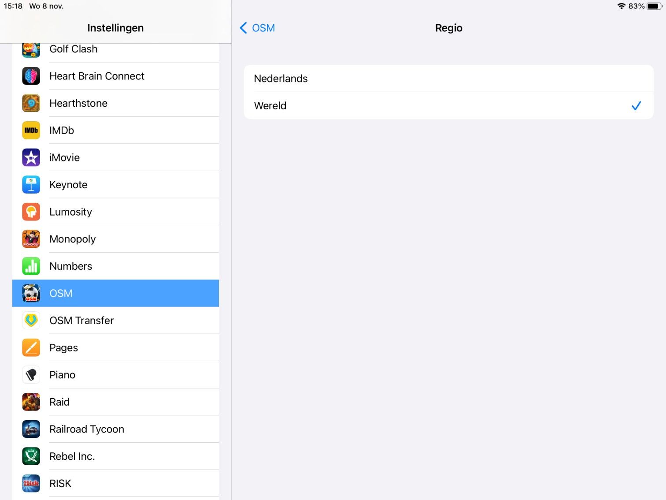Open Railroad Tycoon settings
Screen dimensions: 666x500
click(115, 429)
